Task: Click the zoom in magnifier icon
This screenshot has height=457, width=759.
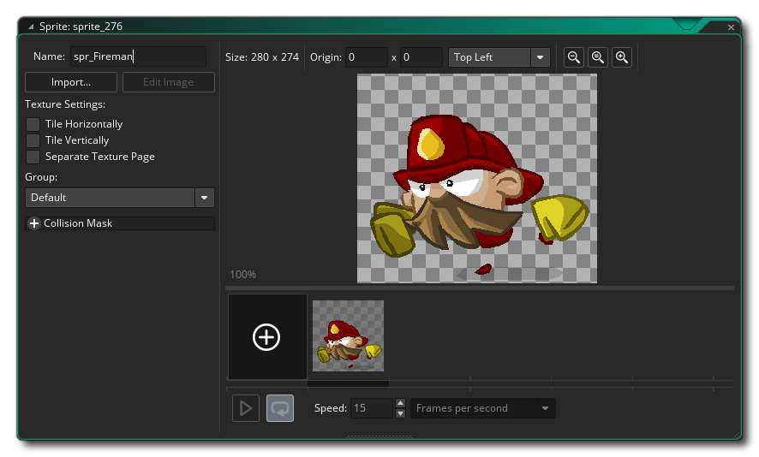Action: [622, 57]
